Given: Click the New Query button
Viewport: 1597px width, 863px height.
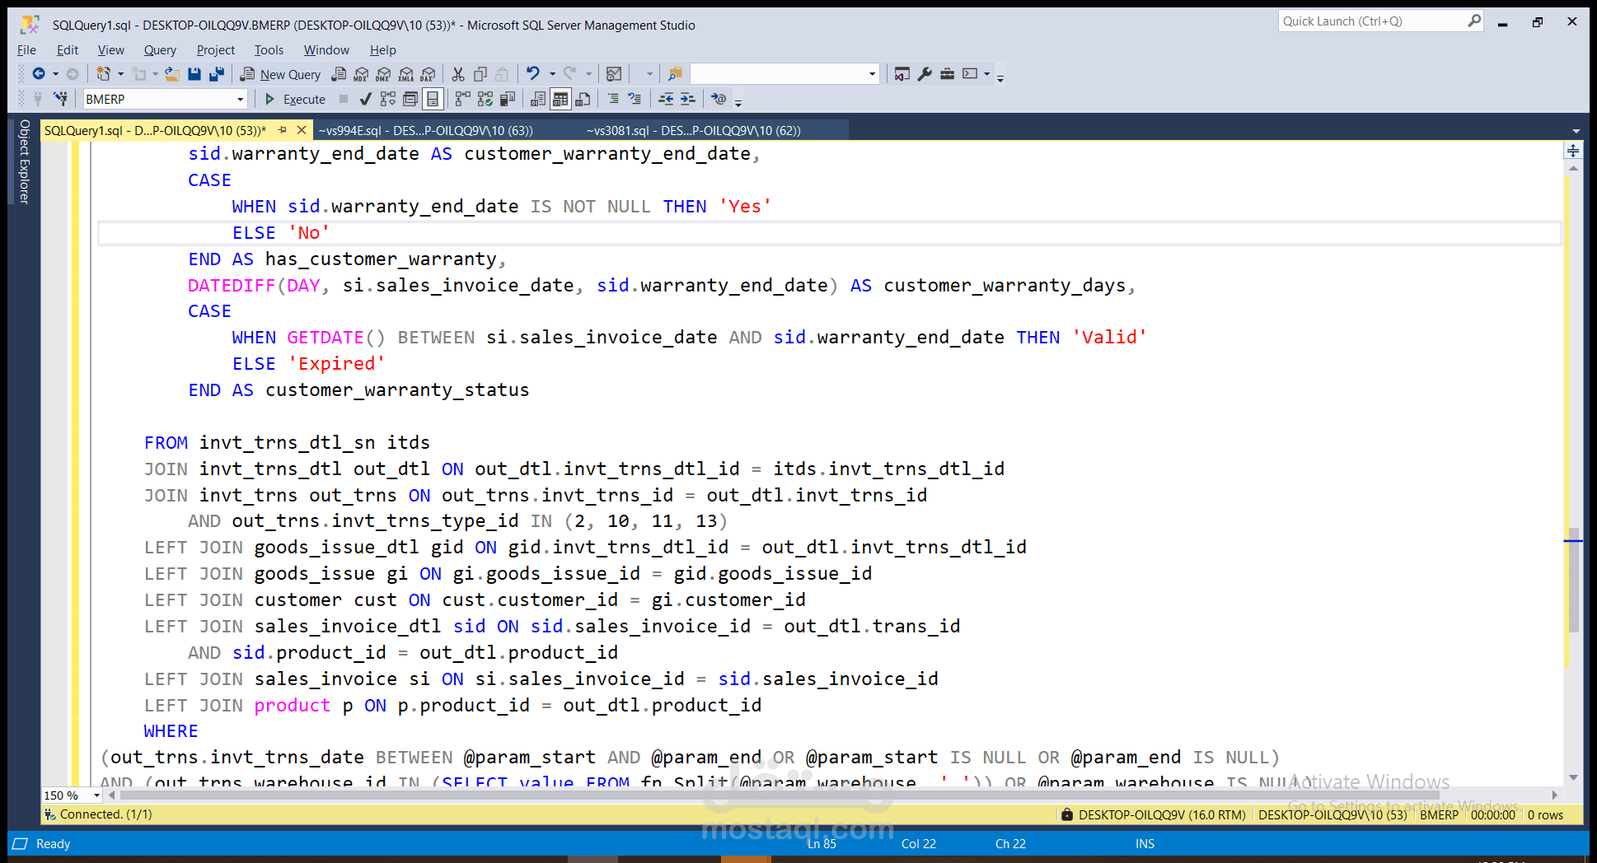Looking at the screenshot, I should 280,74.
